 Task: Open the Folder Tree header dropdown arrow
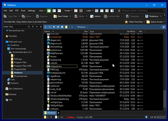37,27
